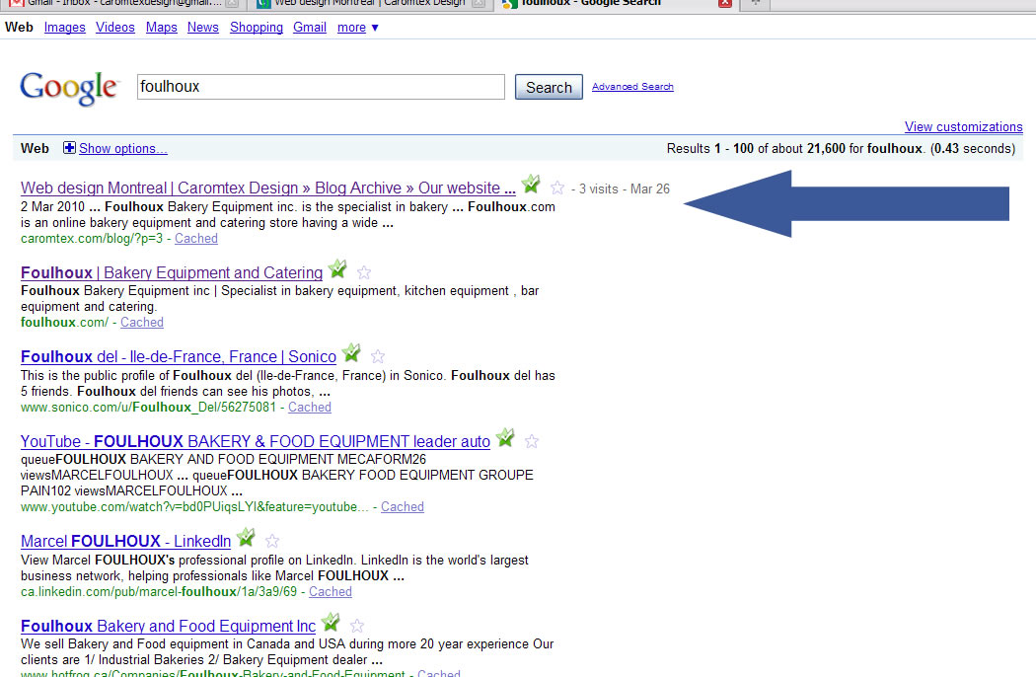Click the foulhoux.com/ green URL text
The width and height of the screenshot is (1036, 677).
[64, 323]
